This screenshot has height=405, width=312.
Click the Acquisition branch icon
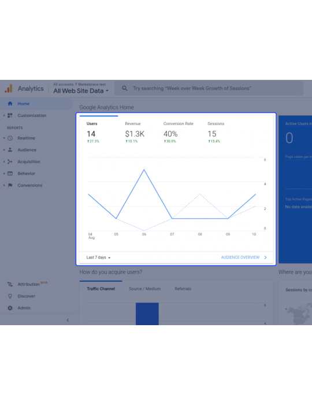click(10, 161)
